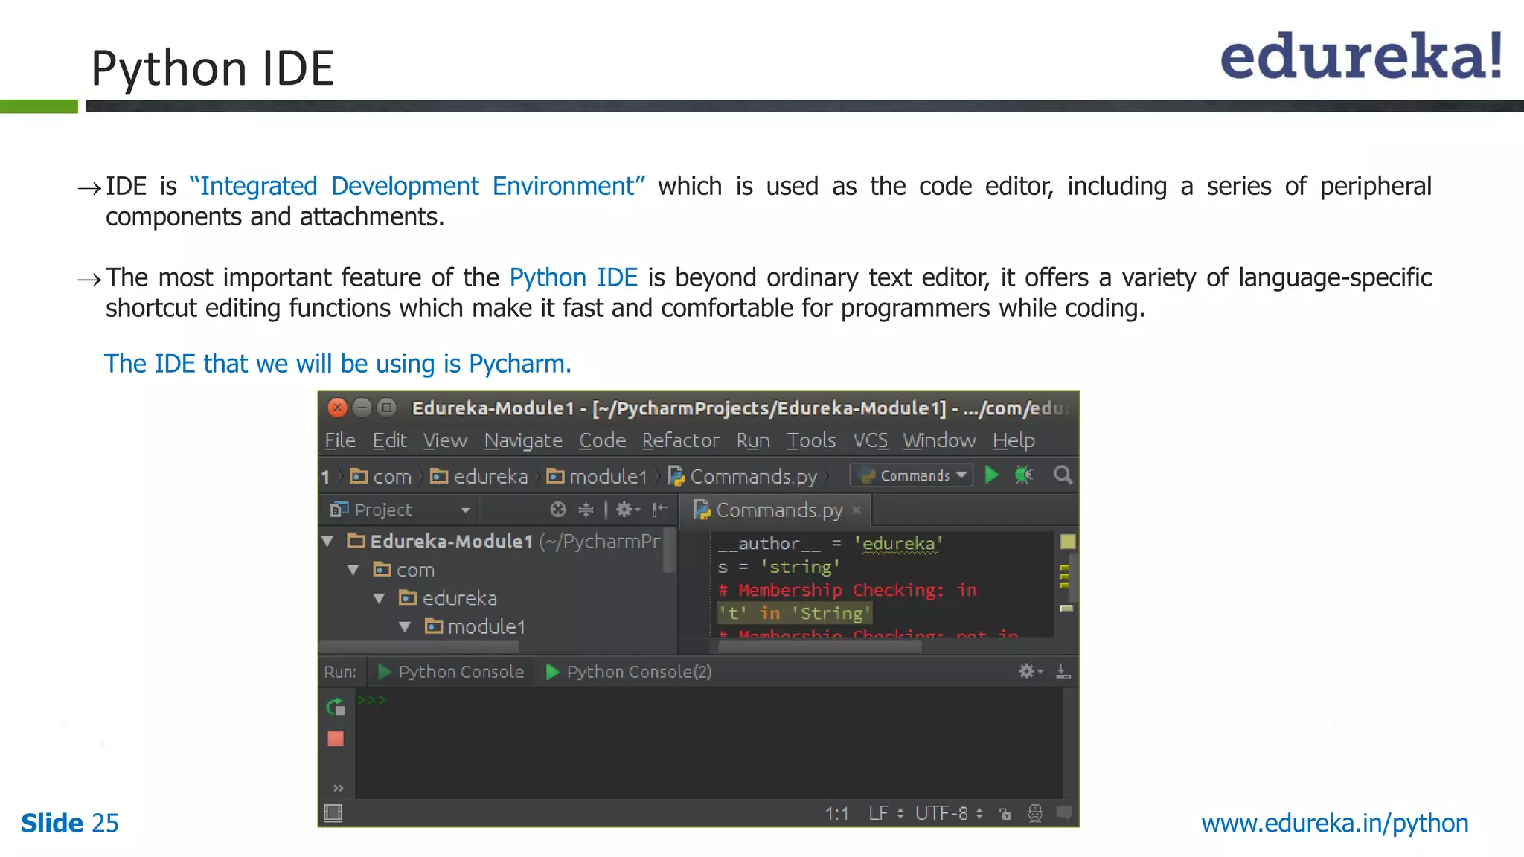Click the highlighted 't' in 'String' line
Screen dimensions: 1524x857
[794, 613]
